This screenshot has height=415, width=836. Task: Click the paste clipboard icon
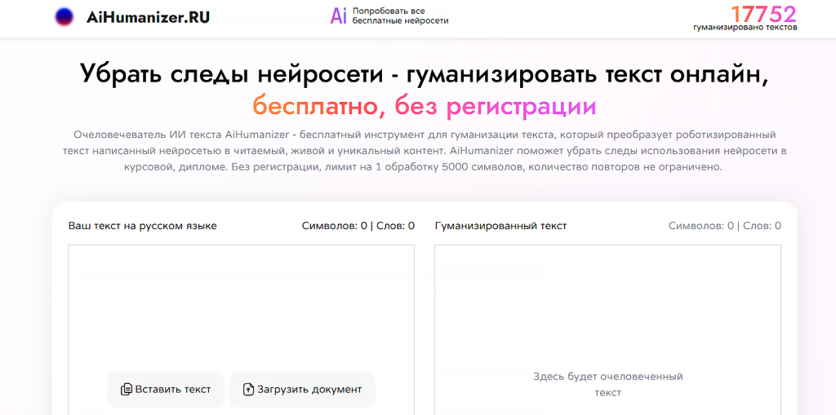tap(127, 390)
